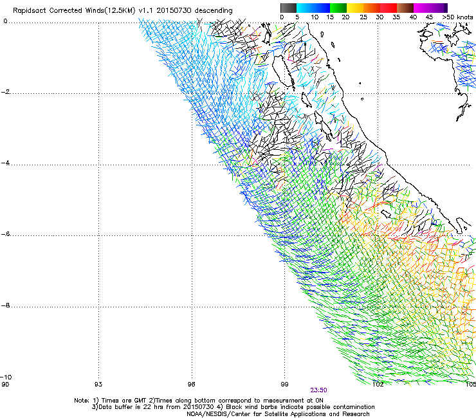The width and height of the screenshot is (476, 418).
Task: Click the '>50 knots' legend label
Action: [x=457, y=17]
